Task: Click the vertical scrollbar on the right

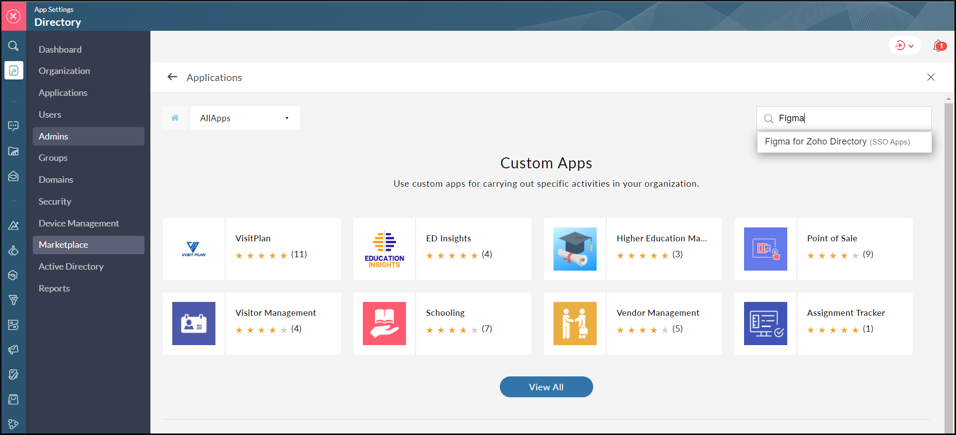Action: click(x=949, y=248)
